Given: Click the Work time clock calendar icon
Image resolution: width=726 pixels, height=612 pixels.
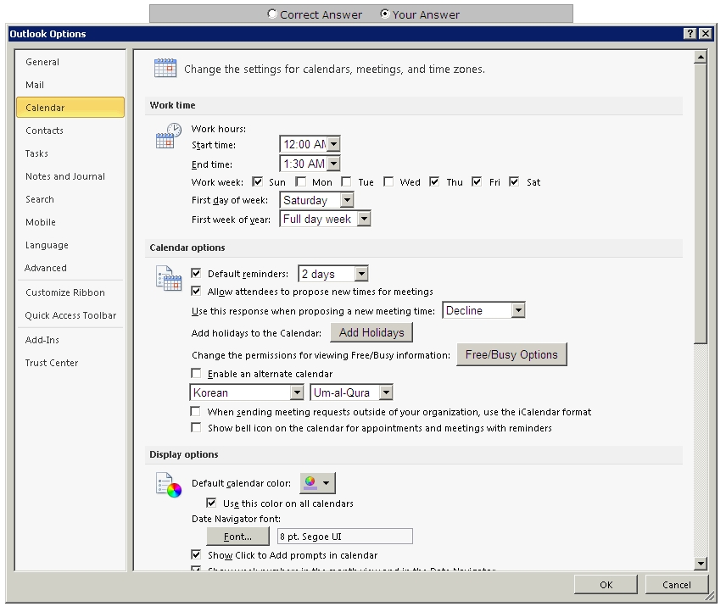Looking at the screenshot, I should click(168, 136).
